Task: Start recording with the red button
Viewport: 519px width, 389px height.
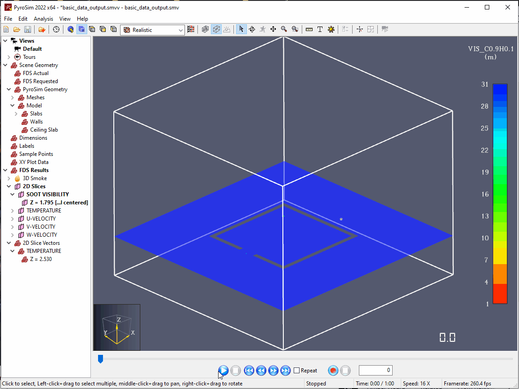Action: [x=333, y=371]
